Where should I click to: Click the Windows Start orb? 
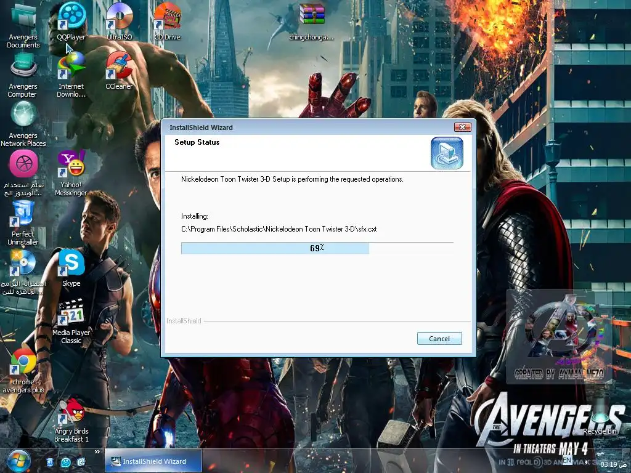pos(18,461)
